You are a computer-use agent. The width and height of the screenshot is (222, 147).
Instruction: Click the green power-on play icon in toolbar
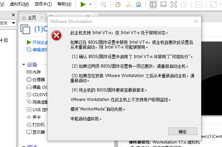83,4
